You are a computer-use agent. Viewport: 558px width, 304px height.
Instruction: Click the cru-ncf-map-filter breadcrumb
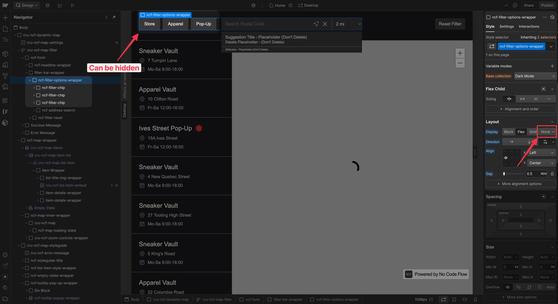[x=214, y=299]
